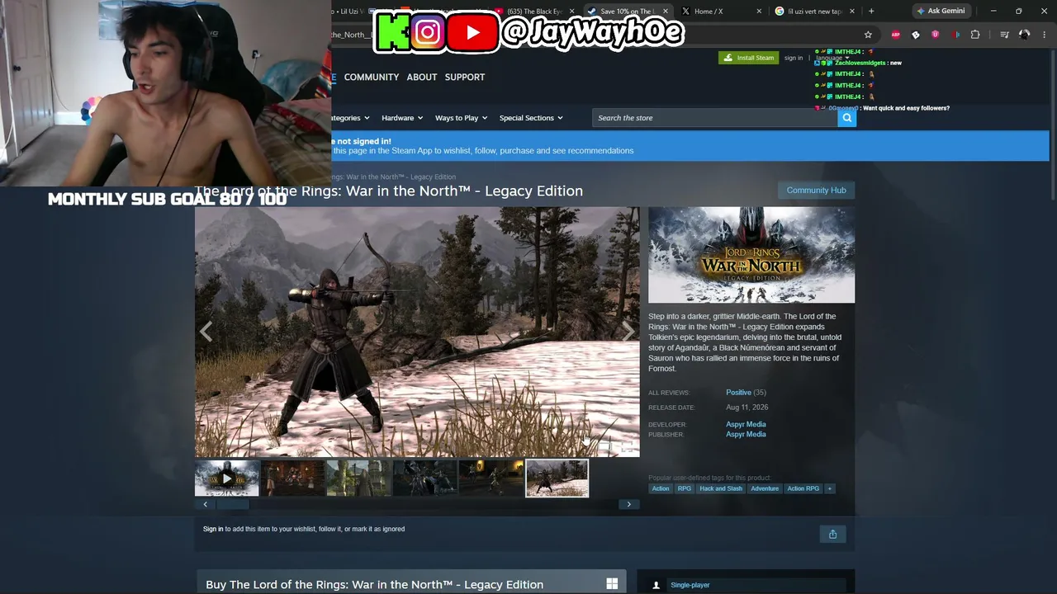
Task: Click the thumbnail strip right scroll arrow
Action: tap(629, 504)
